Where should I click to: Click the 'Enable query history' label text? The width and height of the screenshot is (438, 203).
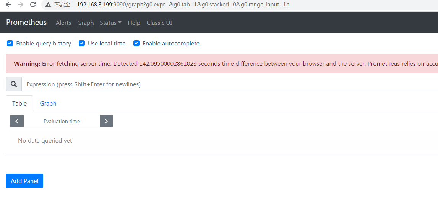pos(44,43)
